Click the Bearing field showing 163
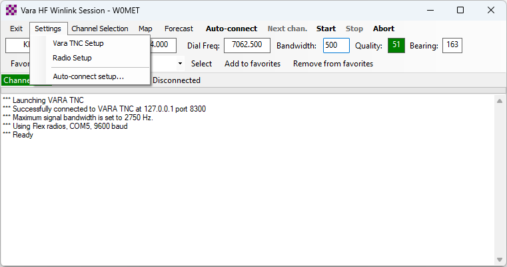This screenshot has height=267, width=507. point(452,45)
